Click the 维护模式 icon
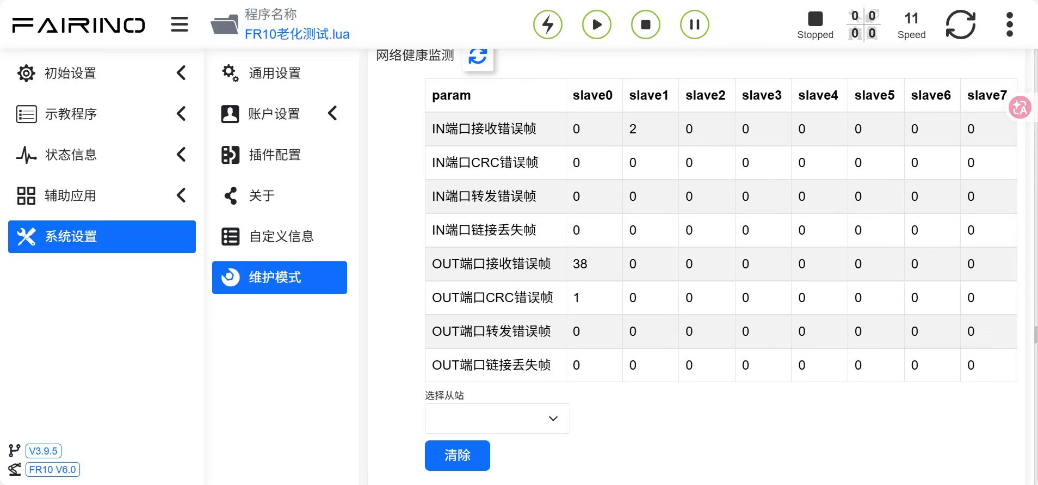The image size is (1038, 485). tap(230, 277)
